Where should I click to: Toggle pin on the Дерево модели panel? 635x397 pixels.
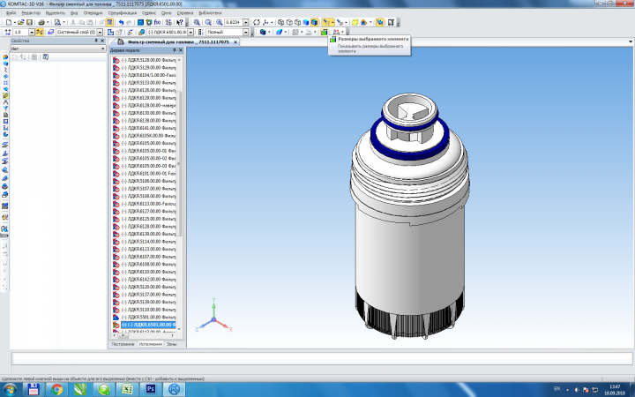coord(174,50)
